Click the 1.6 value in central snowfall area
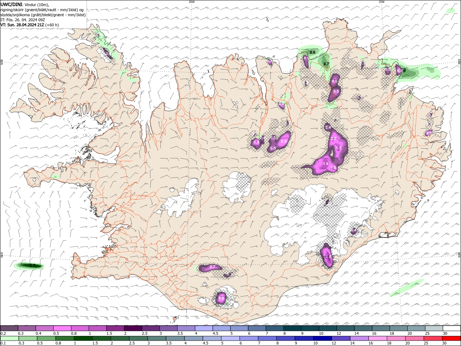 click(326, 164)
